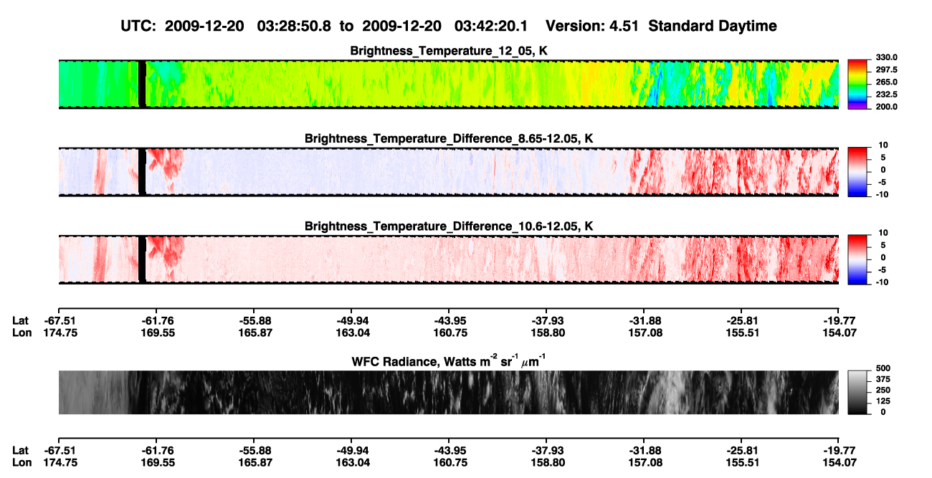932x478 pixels.
Task: Click latitude '-55.88' under the 10.6-12.05 panel
Action: [254, 321]
